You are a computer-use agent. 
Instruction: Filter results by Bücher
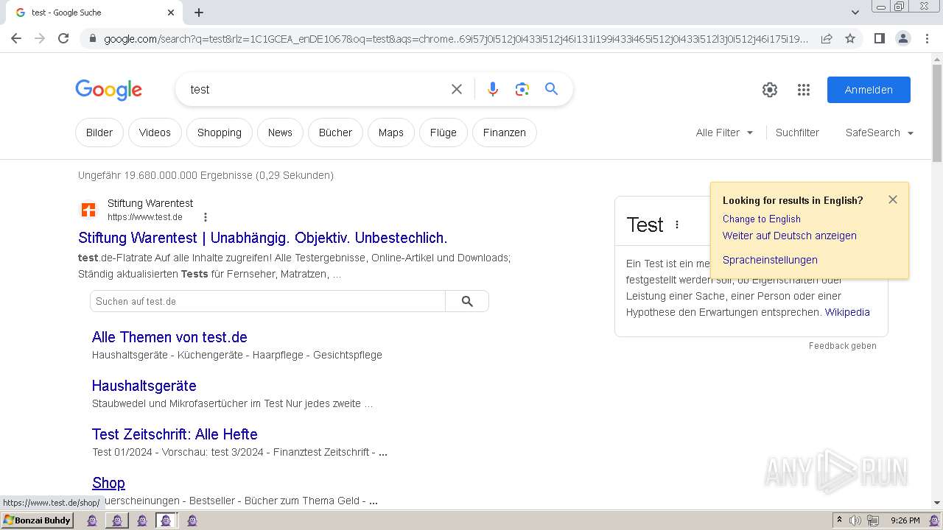(x=335, y=132)
